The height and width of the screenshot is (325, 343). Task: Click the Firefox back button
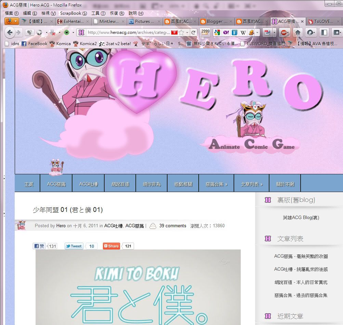(x=10, y=32)
